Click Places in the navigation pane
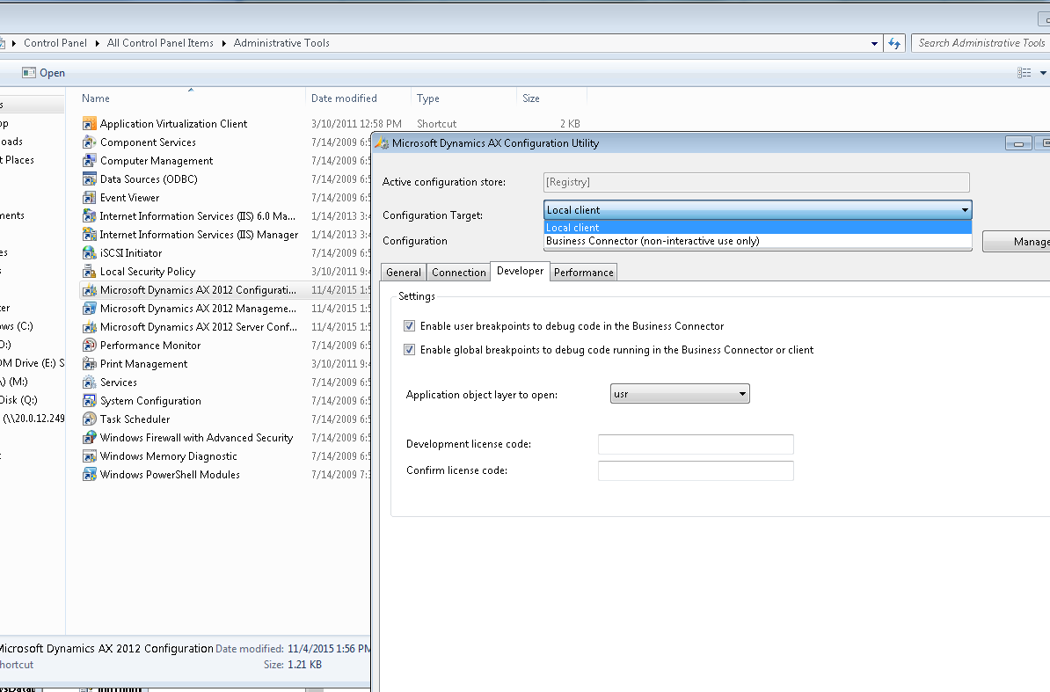1050x692 pixels. [18, 161]
